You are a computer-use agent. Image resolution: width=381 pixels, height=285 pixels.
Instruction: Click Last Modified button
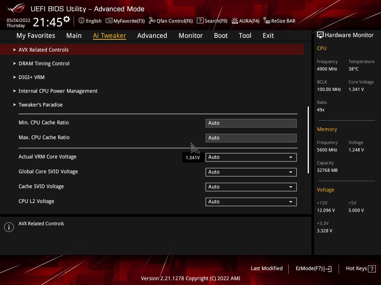click(266, 269)
